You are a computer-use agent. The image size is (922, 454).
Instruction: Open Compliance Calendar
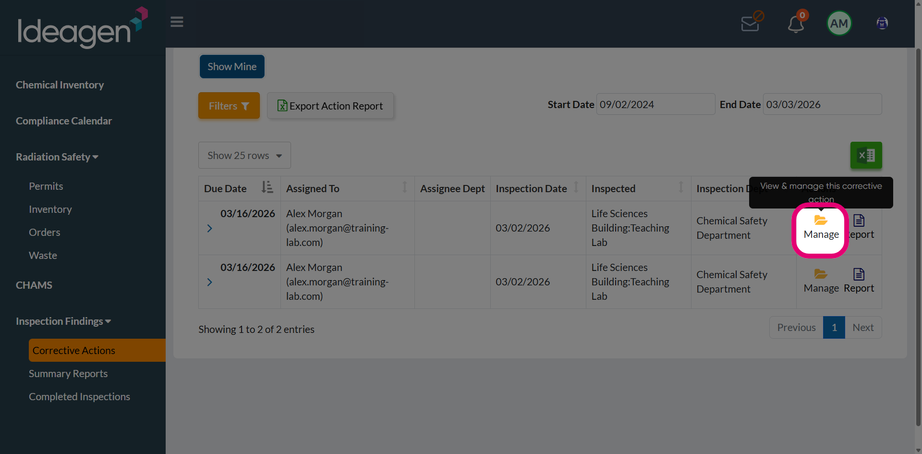[x=64, y=121]
